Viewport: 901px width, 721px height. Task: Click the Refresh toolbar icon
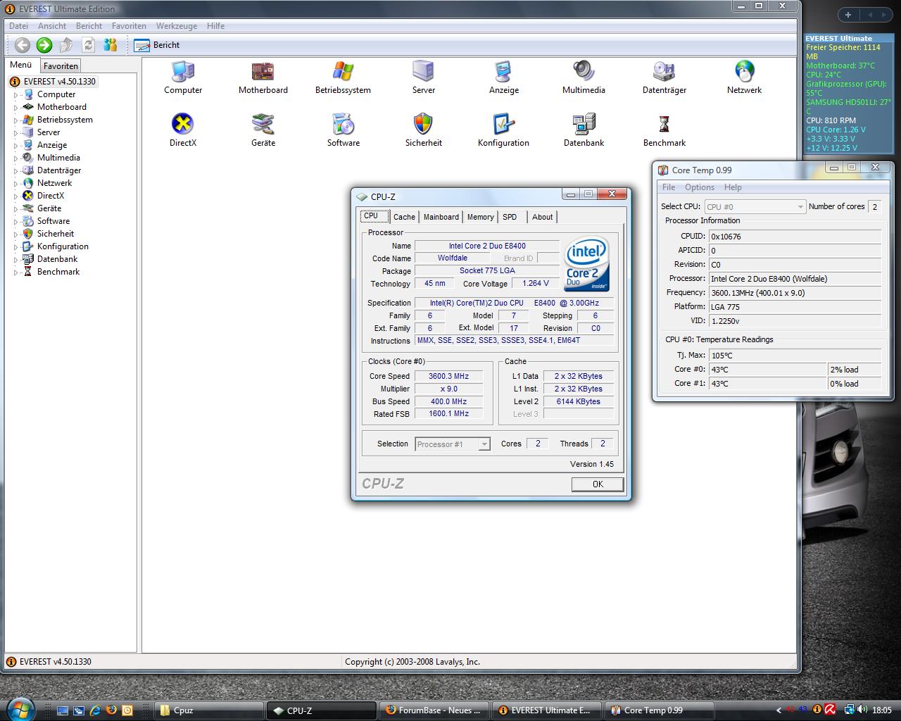tap(88, 45)
